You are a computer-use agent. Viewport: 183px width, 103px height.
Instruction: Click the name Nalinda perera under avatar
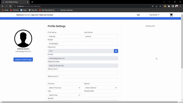tap(23, 49)
